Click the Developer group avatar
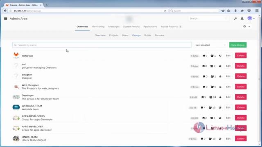The width and height of the screenshot is (262, 147). tap(16, 97)
